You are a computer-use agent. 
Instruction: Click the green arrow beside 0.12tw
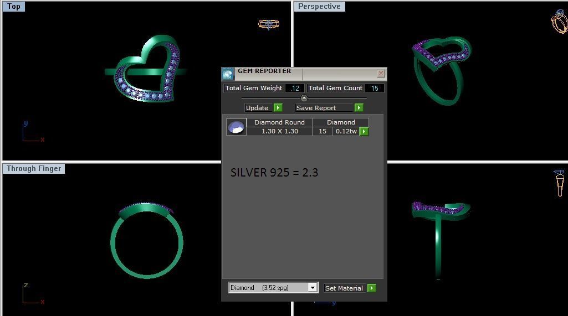(x=364, y=131)
